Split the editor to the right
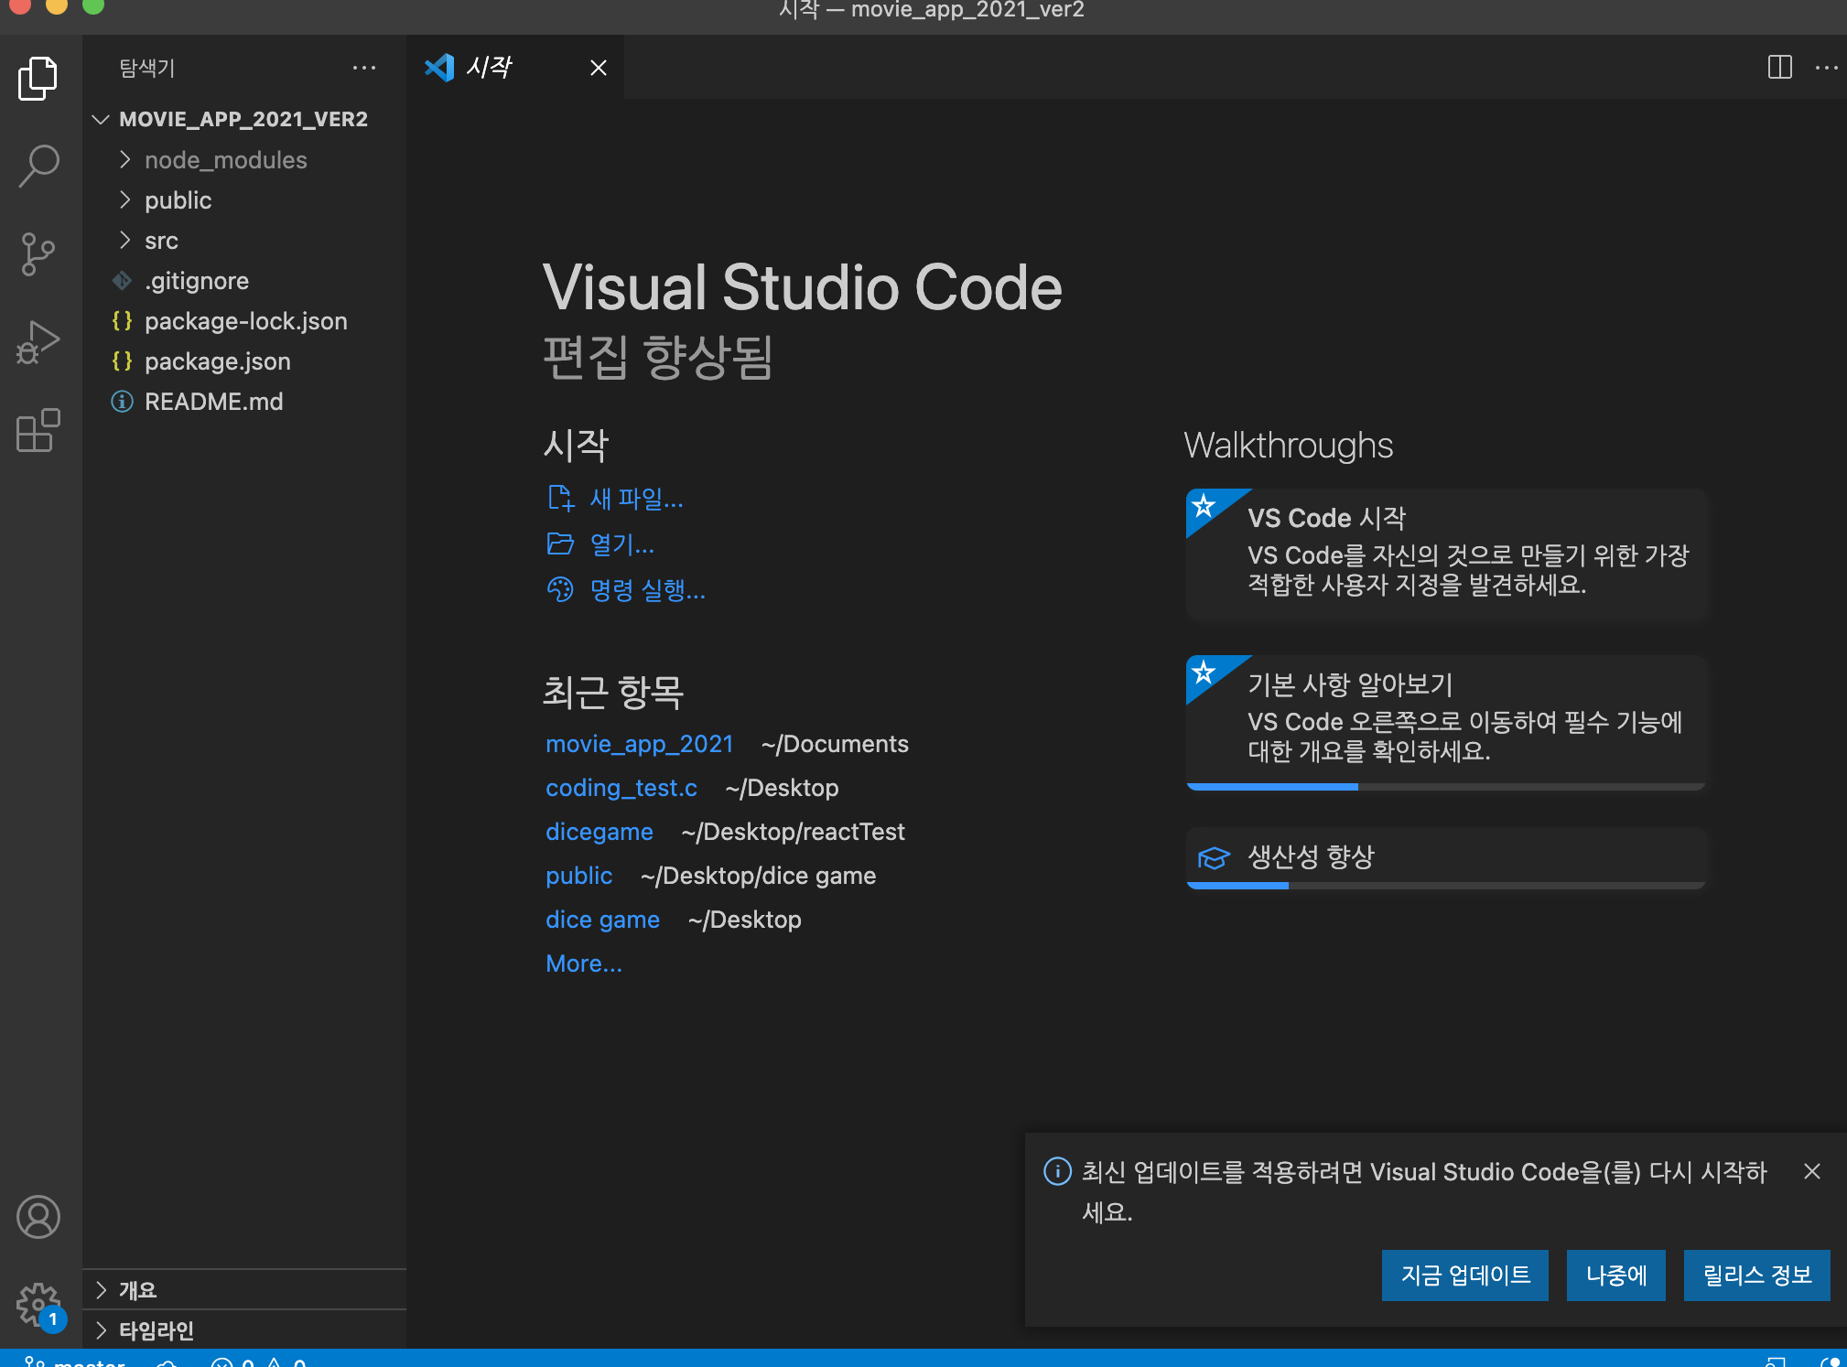This screenshot has width=1847, height=1367. tap(1780, 67)
